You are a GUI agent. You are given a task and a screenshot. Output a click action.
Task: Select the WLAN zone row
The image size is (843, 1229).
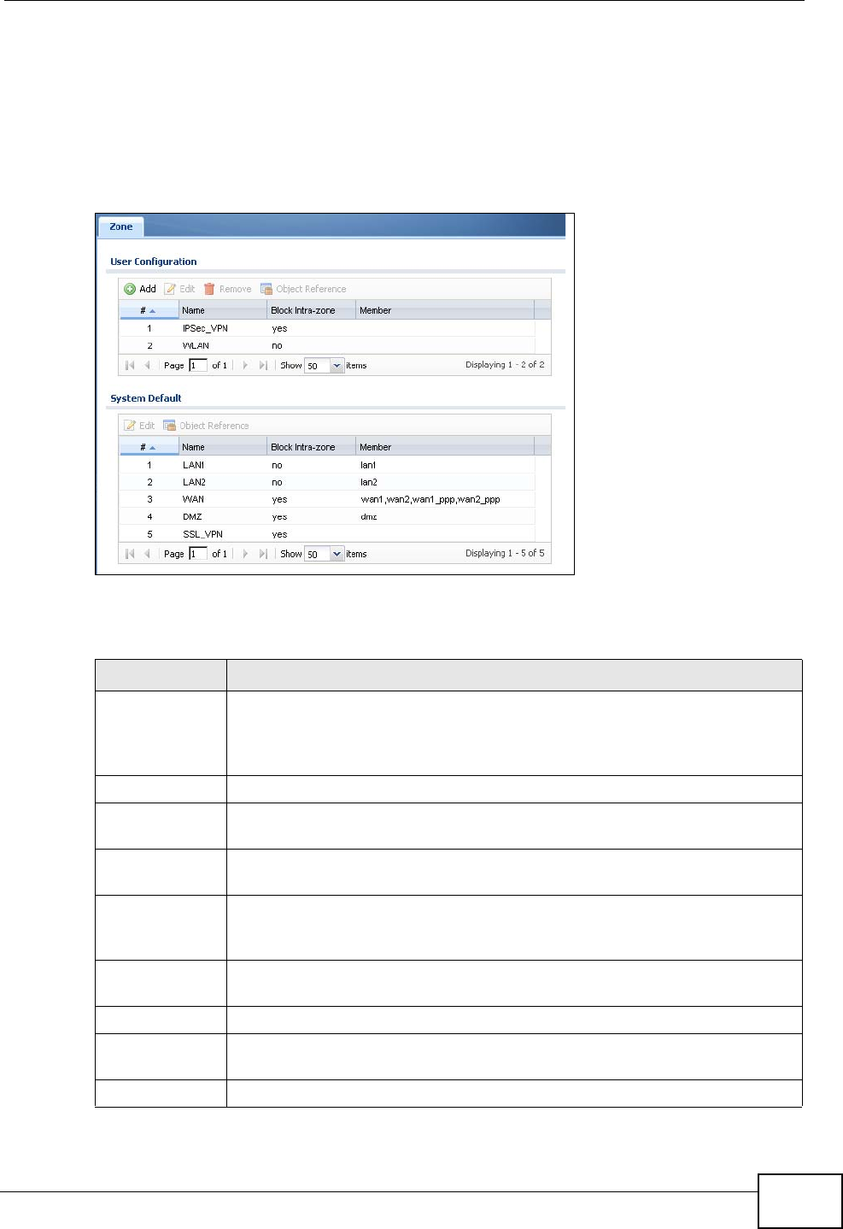click(327, 345)
